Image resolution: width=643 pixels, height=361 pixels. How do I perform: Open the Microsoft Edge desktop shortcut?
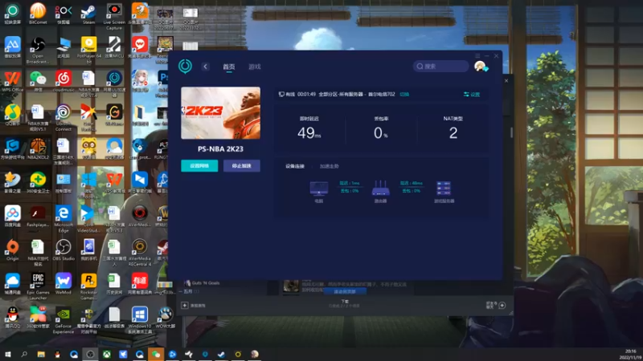[x=63, y=219]
